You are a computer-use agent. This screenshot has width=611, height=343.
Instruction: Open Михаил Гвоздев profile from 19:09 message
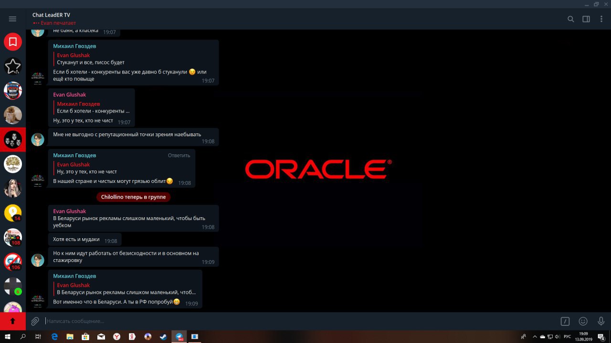[74, 276]
